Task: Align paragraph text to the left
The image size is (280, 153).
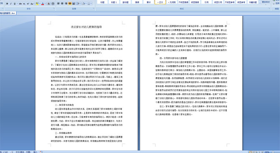Action: tap(59, 3)
